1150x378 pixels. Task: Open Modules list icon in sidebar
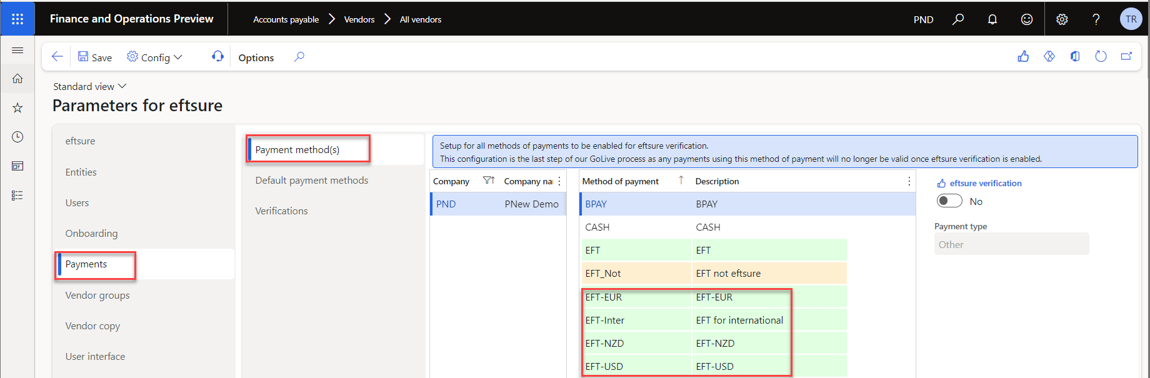(x=17, y=196)
